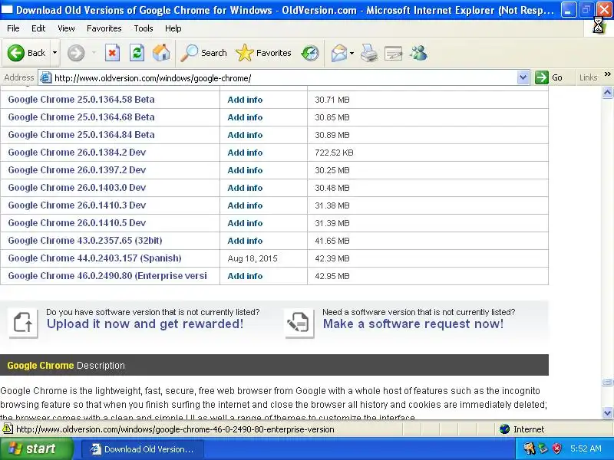
Task: Click the red security shield tray icon
Action: [556, 449]
